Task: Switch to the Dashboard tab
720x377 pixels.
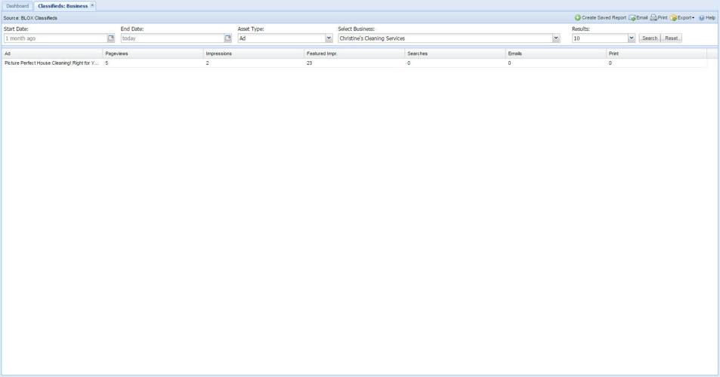Action: tap(17, 6)
